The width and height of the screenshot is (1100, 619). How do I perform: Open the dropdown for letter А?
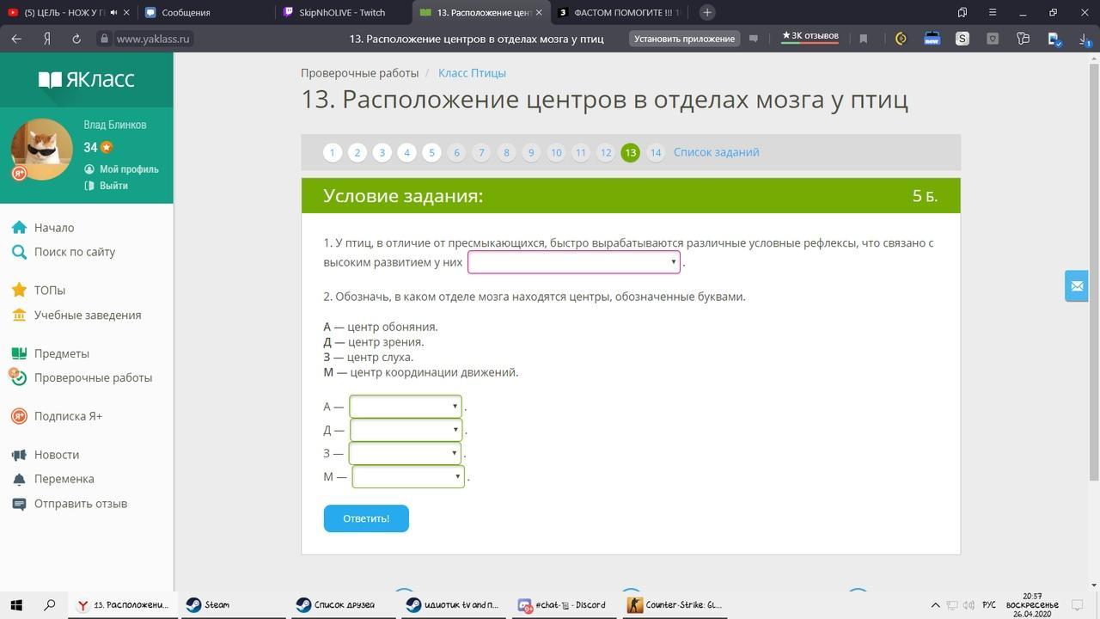(x=406, y=406)
